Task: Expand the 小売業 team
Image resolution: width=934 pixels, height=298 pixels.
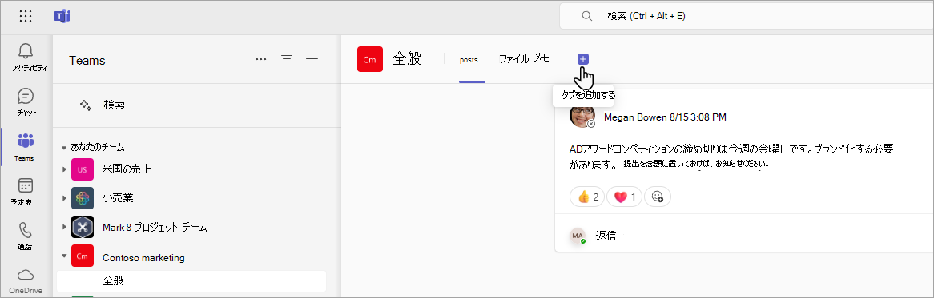Action: pyautogui.click(x=64, y=197)
